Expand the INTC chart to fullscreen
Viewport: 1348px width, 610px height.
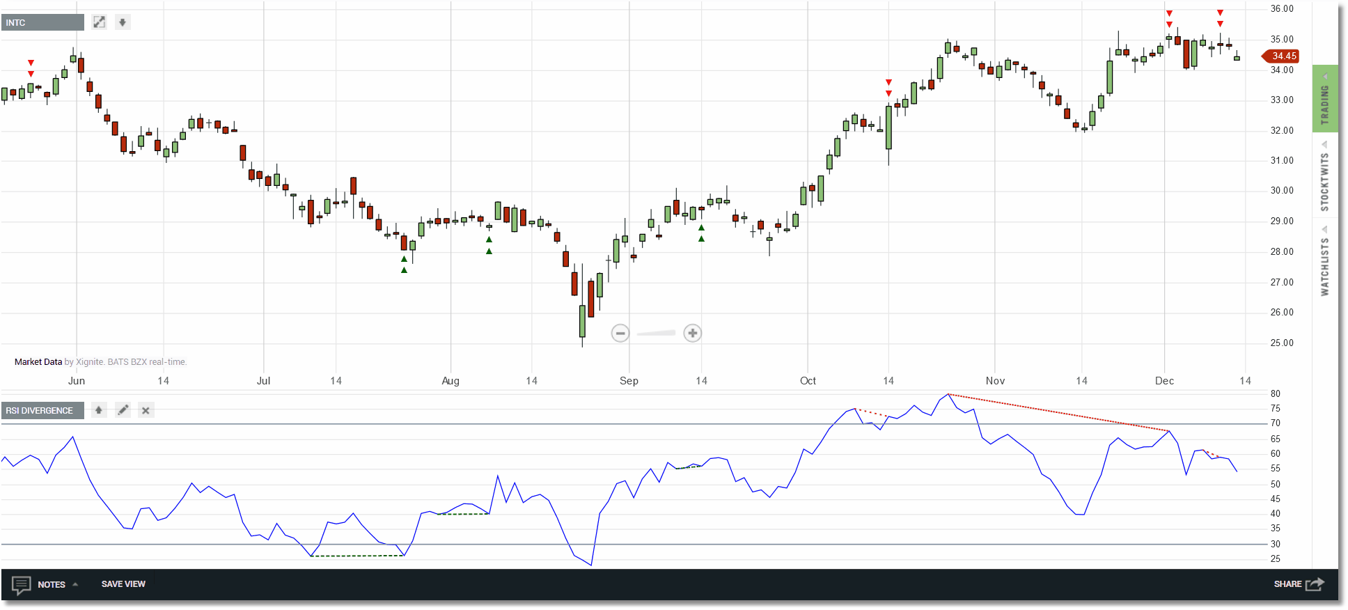click(100, 22)
